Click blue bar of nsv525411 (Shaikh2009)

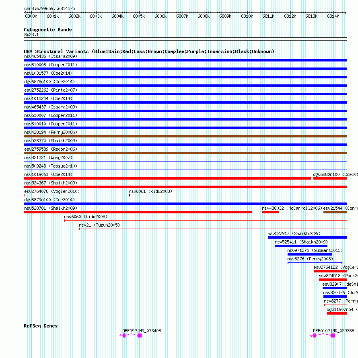[301, 246]
